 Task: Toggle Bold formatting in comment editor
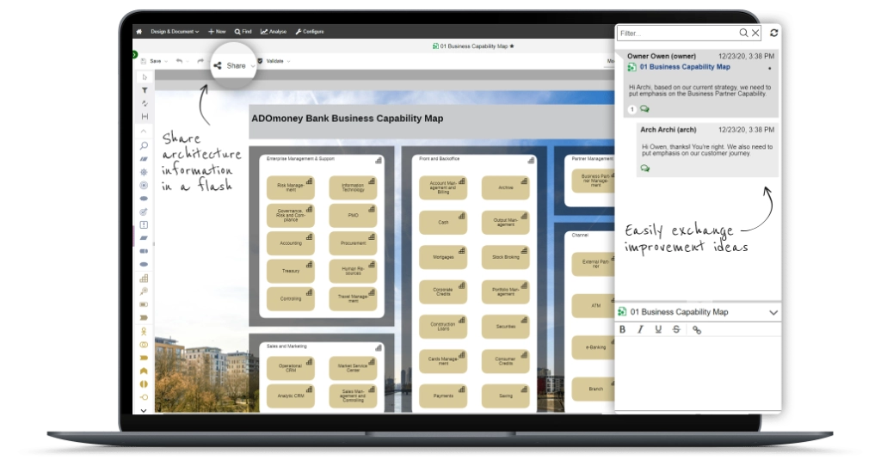[623, 329]
